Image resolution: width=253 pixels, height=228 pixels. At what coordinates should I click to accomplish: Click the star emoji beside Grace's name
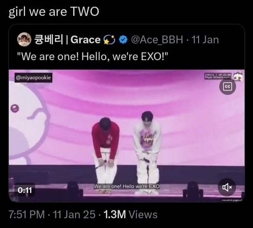click(109, 40)
